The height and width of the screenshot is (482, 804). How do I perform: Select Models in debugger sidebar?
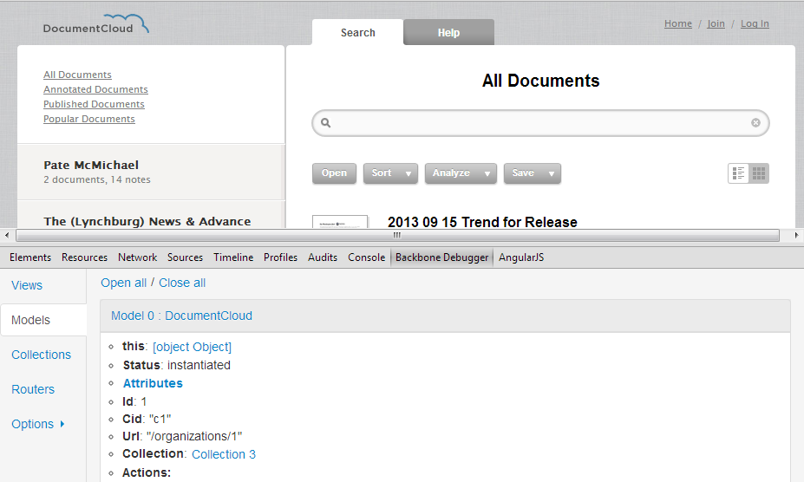coord(43,320)
